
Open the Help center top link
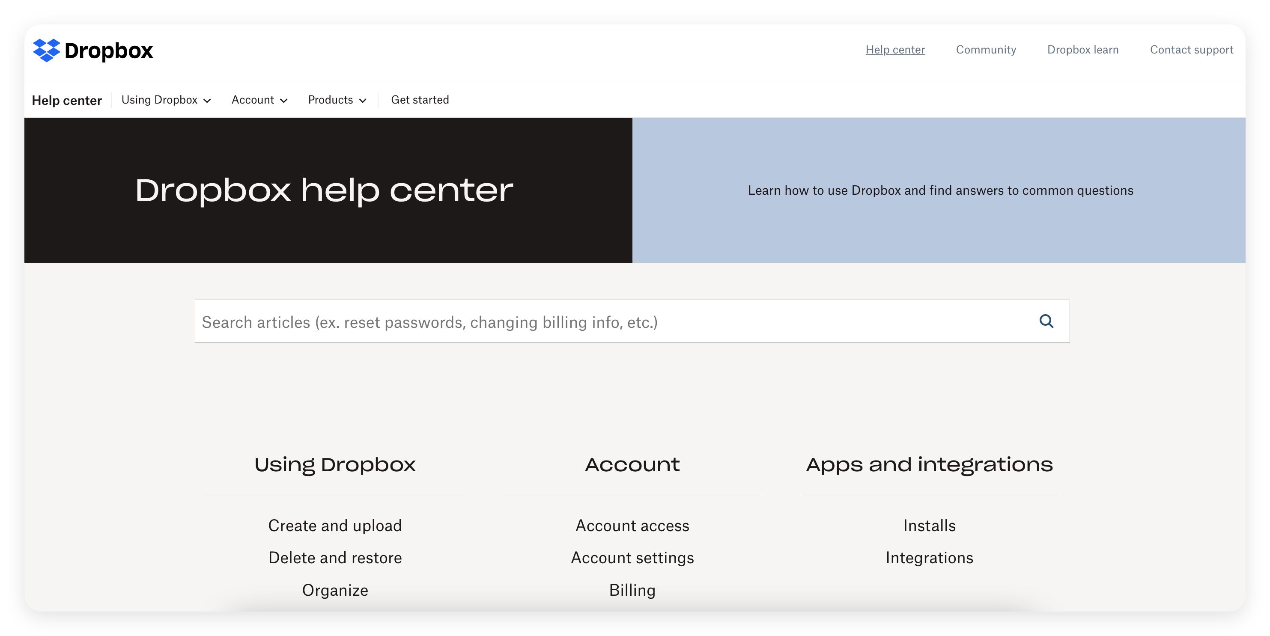(x=895, y=50)
